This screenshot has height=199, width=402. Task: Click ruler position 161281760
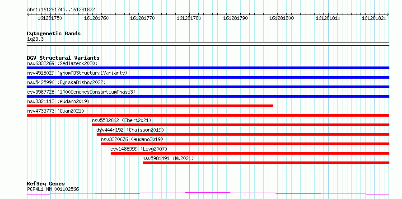pos(96,19)
